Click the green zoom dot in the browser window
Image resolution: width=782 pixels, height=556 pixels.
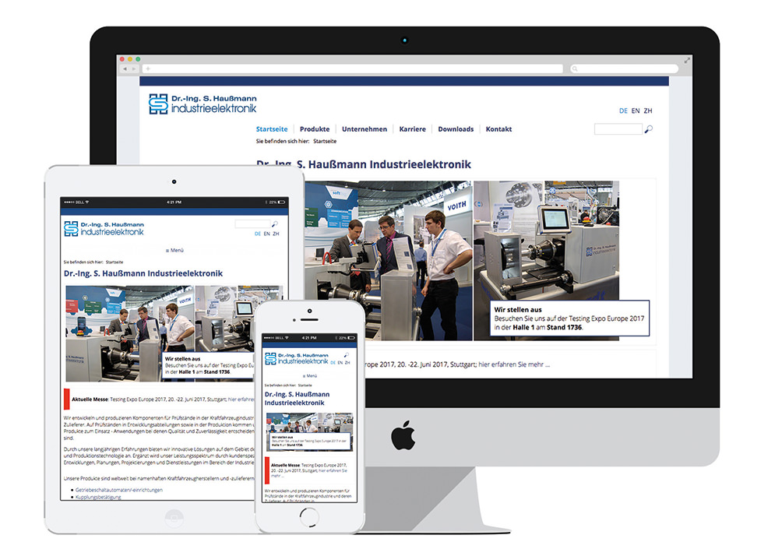coord(138,59)
